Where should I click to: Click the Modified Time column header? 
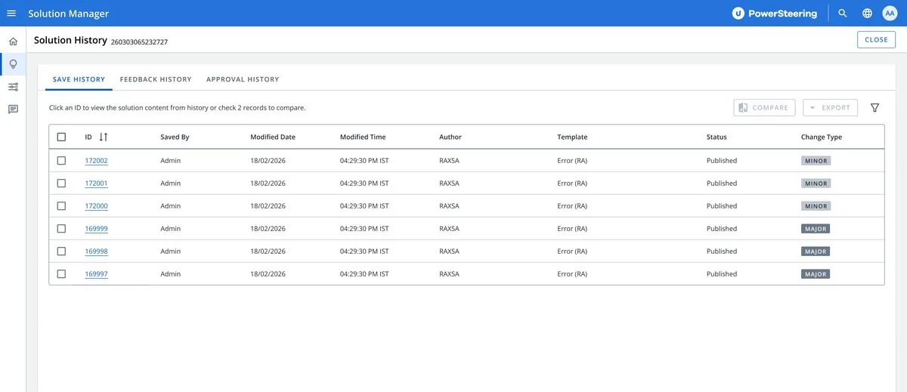pyautogui.click(x=363, y=137)
